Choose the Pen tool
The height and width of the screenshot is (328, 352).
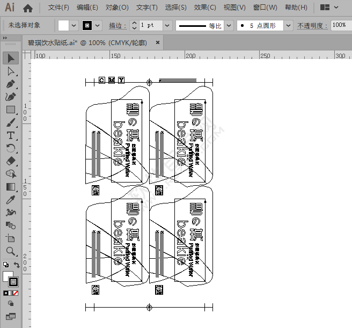pyautogui.click(x=11, y=84)
